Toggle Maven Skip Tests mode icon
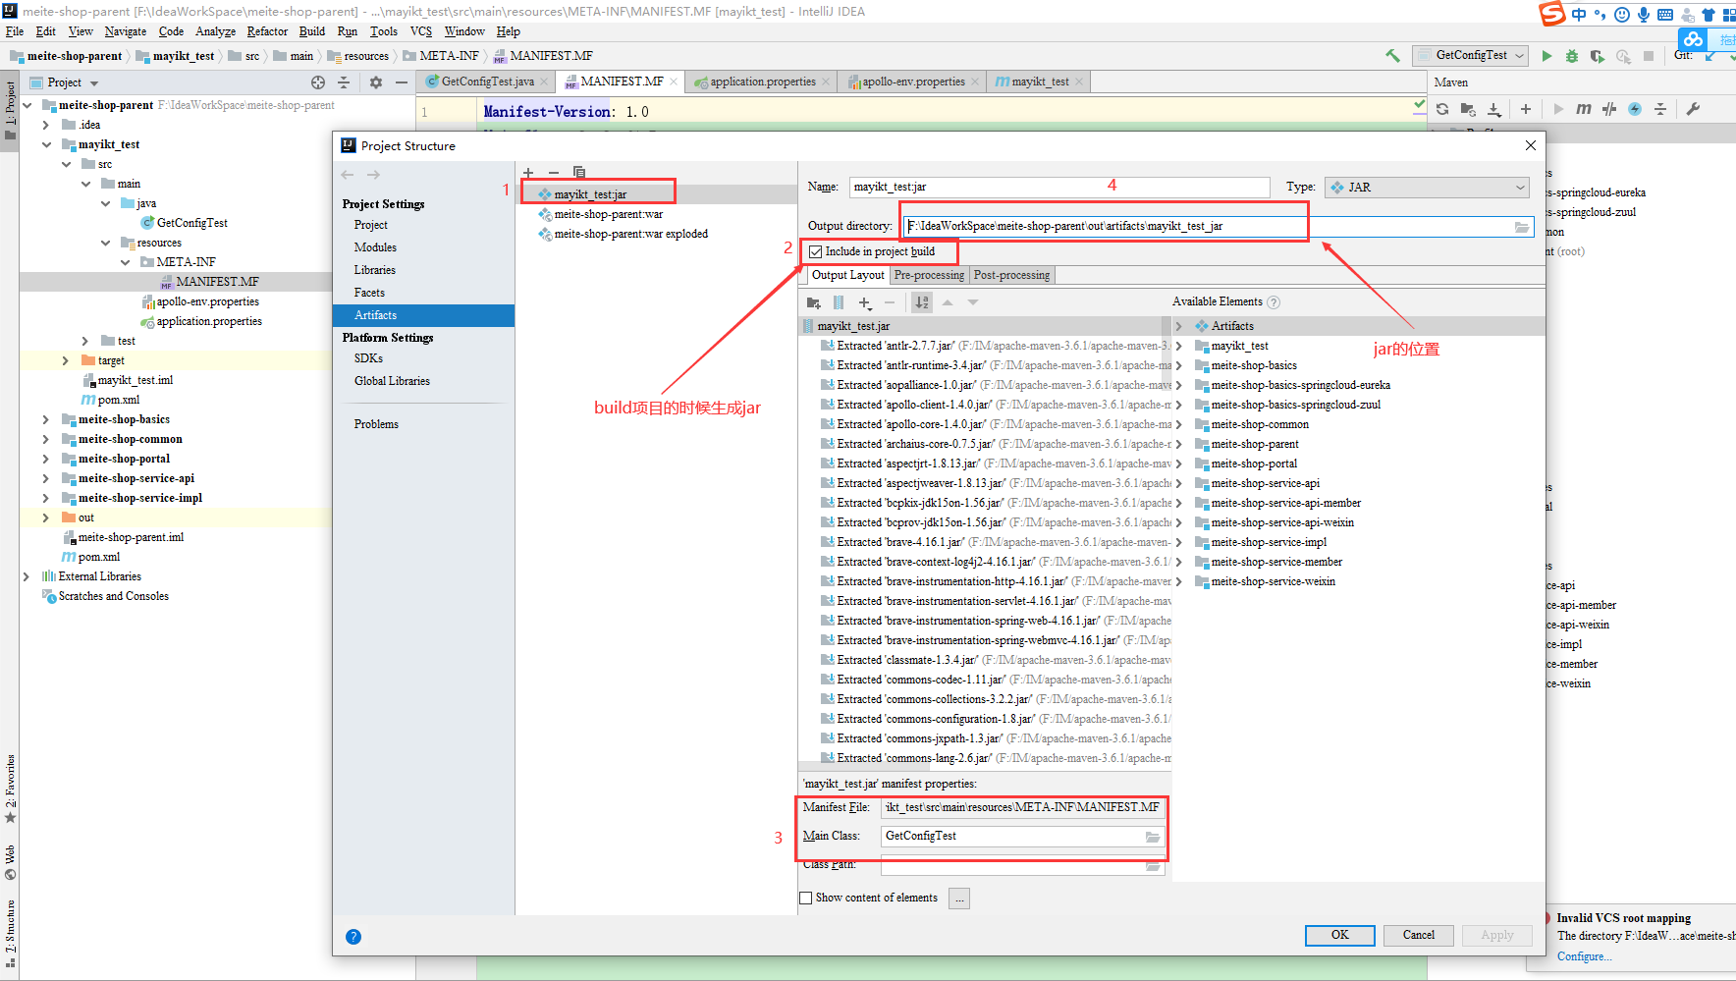This screenshot has width=1736, height=981. pyautogui.click(x=1609, y=109)
